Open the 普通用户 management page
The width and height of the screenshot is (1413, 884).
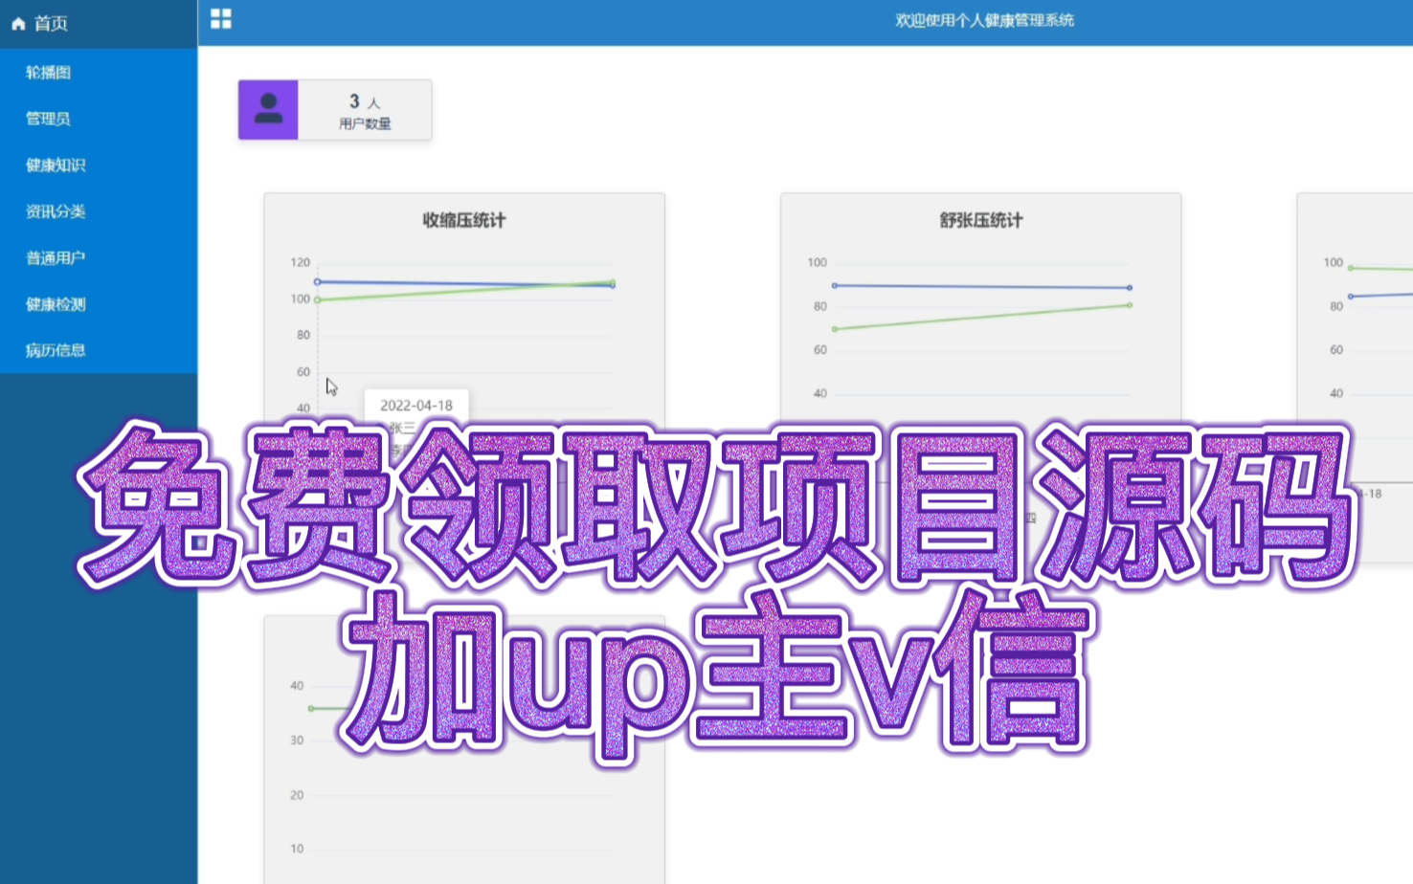(x=55, y=257)
